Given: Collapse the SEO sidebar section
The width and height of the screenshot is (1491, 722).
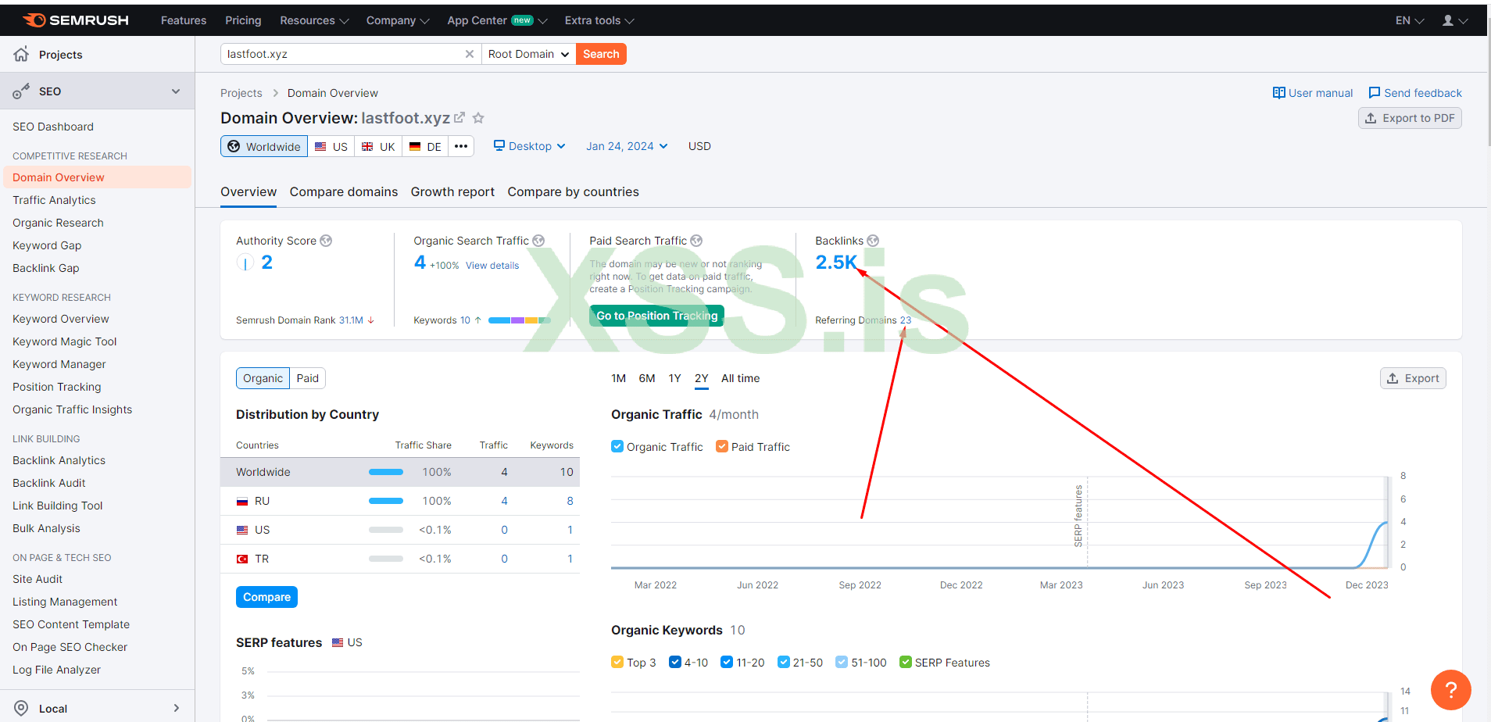Looking at the screenshot, I should click(176, 91).
